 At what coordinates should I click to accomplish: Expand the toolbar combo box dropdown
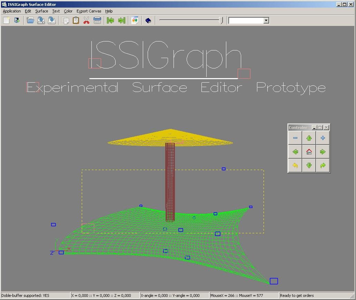tap(266, 20)
